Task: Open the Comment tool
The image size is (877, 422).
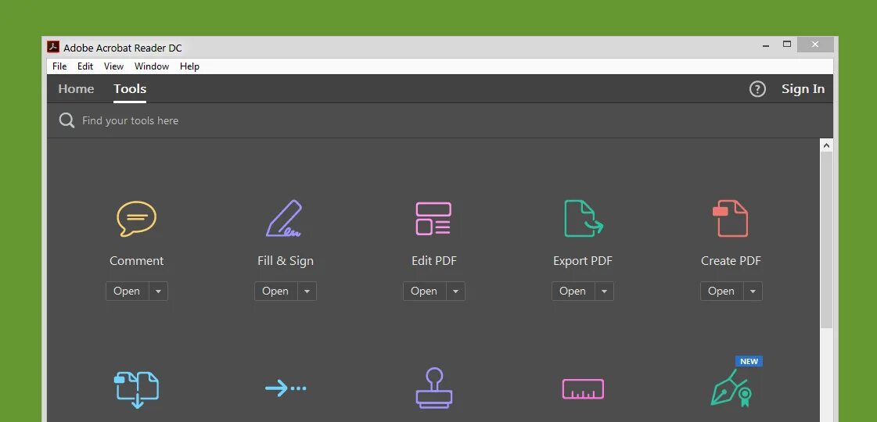Action: coord(127,291)
